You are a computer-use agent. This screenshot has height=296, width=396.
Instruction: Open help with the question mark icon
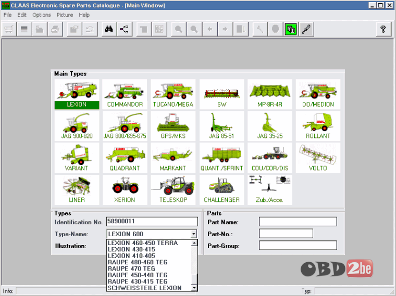383,29
